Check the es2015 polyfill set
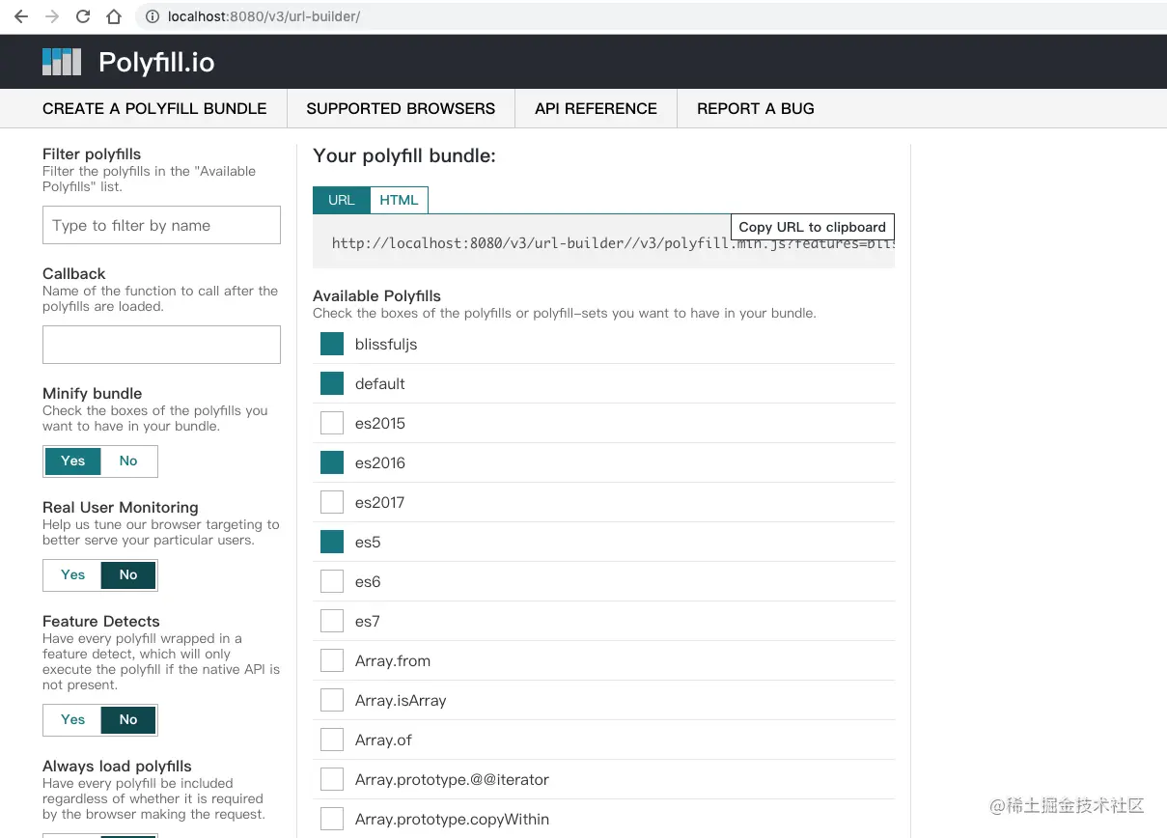 pyautogui.click(x=332, y=424)
